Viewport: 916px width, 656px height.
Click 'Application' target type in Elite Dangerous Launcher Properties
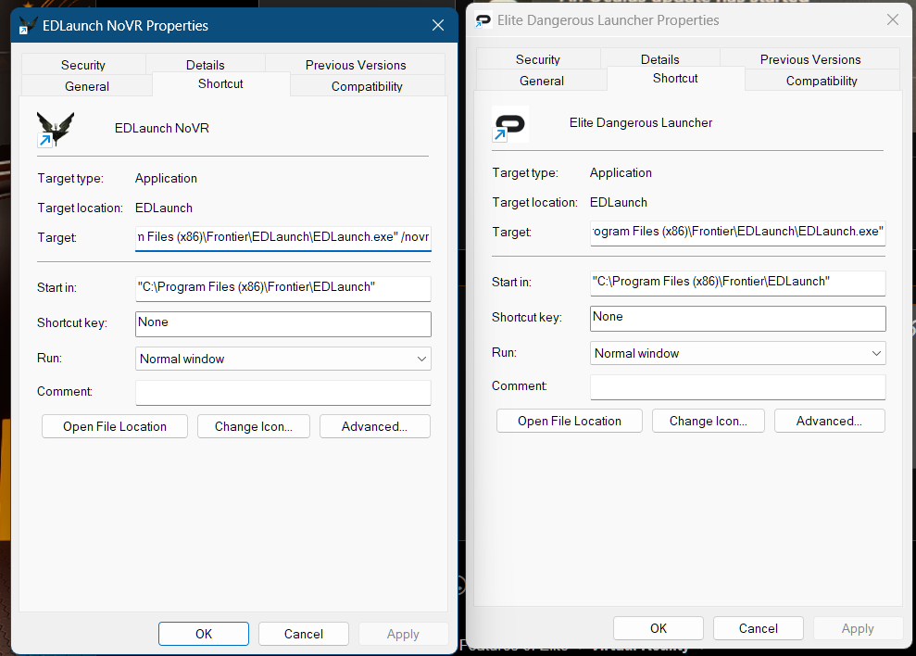click(x=621, y=173)
